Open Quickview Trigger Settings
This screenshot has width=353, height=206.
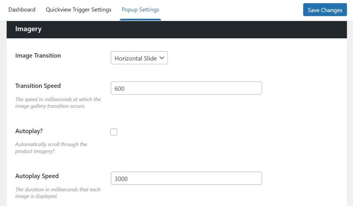(x=78, y=10)
